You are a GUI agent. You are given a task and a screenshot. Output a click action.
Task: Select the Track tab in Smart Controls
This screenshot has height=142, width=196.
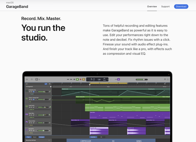(28, 137)
